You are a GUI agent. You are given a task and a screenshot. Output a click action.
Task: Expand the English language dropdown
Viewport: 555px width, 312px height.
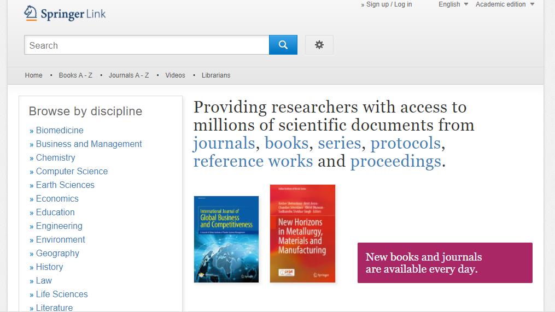[453, 4]
